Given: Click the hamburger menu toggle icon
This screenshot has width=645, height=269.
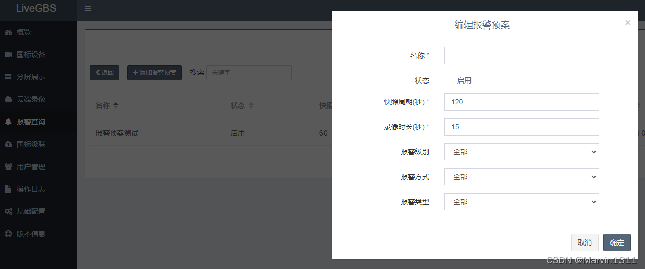Looking at the screenshot, I should (x=88, y=8).
